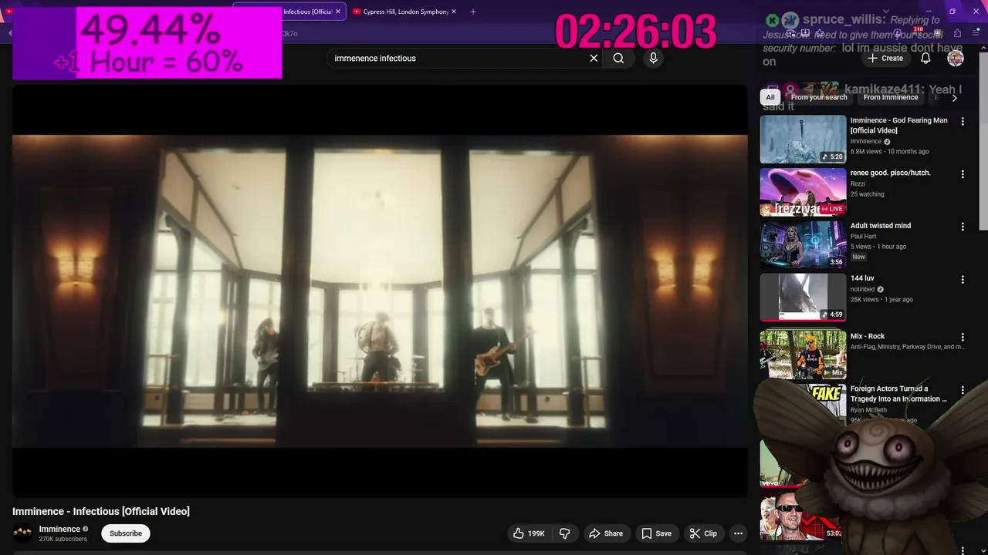Screen dimensions: 988x555
Task: Click the 270K subscribers text
Action: click(x=63, y=540)
